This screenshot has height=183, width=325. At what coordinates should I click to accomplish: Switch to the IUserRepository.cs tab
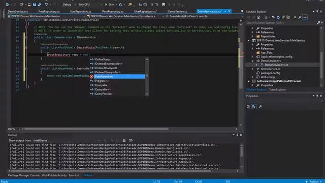pyautogui.click(x=145, y=11)
